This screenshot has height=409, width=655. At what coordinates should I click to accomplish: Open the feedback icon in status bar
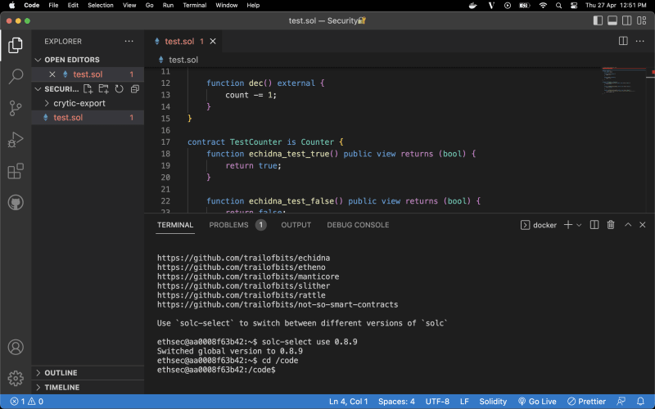pyautogui.click(x=621, y=402)
